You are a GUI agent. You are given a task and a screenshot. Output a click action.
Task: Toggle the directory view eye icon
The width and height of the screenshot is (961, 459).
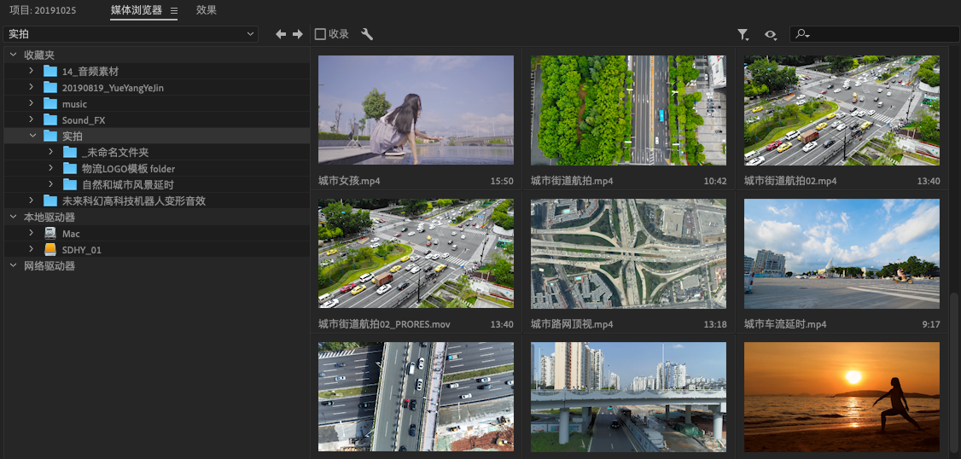pos(770,34)
